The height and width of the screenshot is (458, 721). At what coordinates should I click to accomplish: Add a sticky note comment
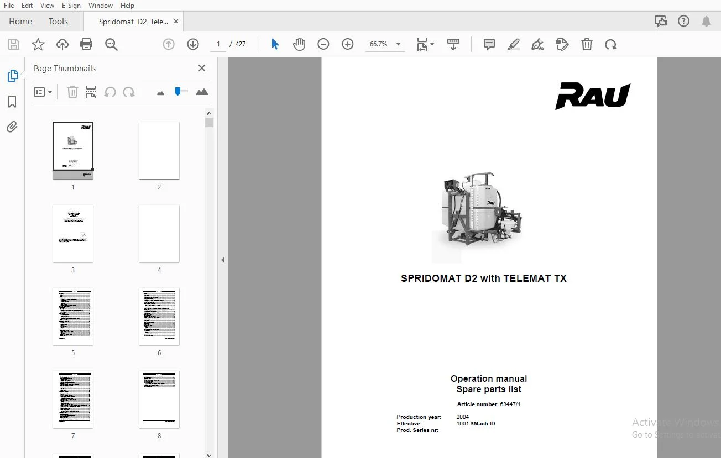(489, 44)
